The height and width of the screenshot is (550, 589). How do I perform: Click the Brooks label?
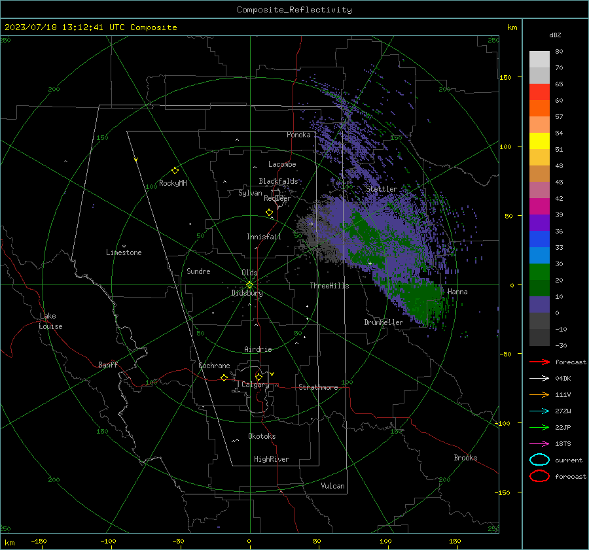(465, 458)
